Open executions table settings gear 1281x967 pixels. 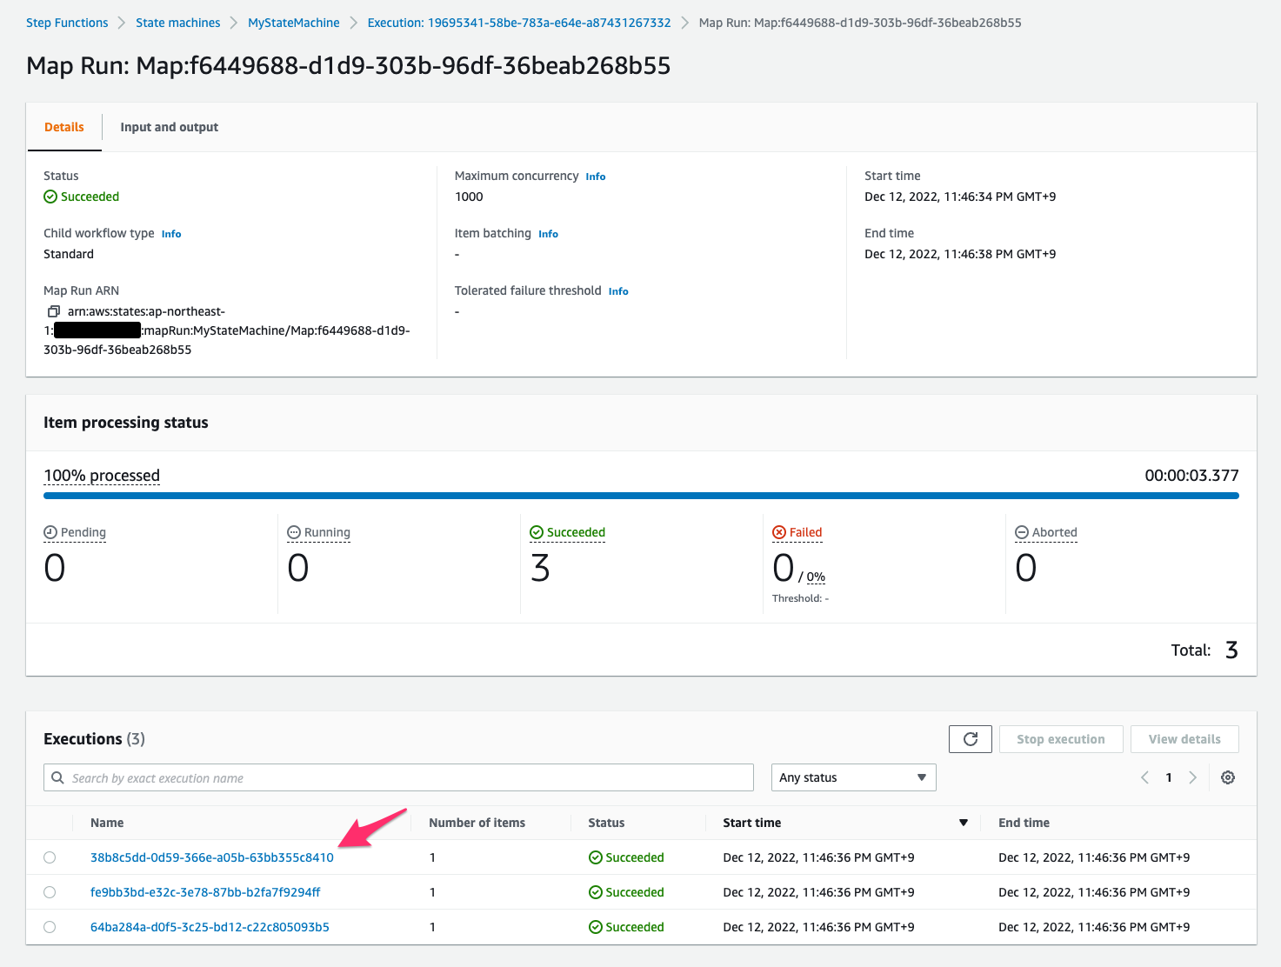coord(1228,777)
